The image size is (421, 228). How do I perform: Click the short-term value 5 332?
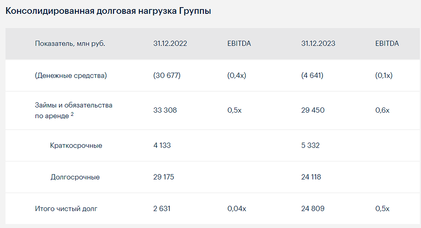pyautogui.click(x=310, y=146)
